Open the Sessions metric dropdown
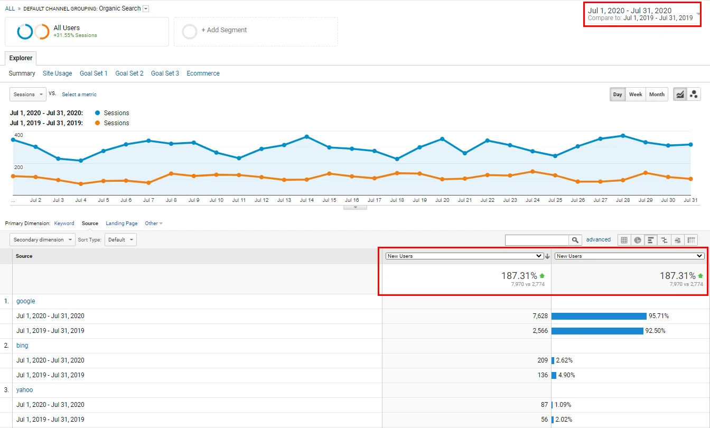The image size is (710, 428). [x=27, y=94]
